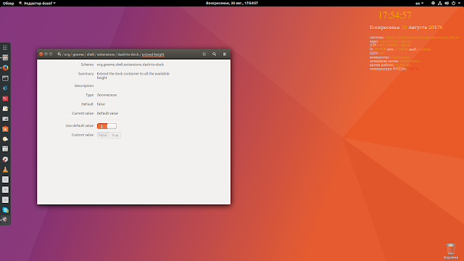464x261 pixels.
Task: Click the network icon in top bar
Action: click(x=440, y=3)
